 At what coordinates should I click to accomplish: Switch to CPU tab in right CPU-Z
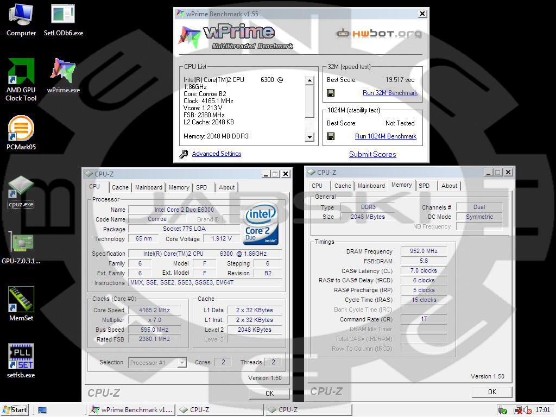click(x=317, y=186)
